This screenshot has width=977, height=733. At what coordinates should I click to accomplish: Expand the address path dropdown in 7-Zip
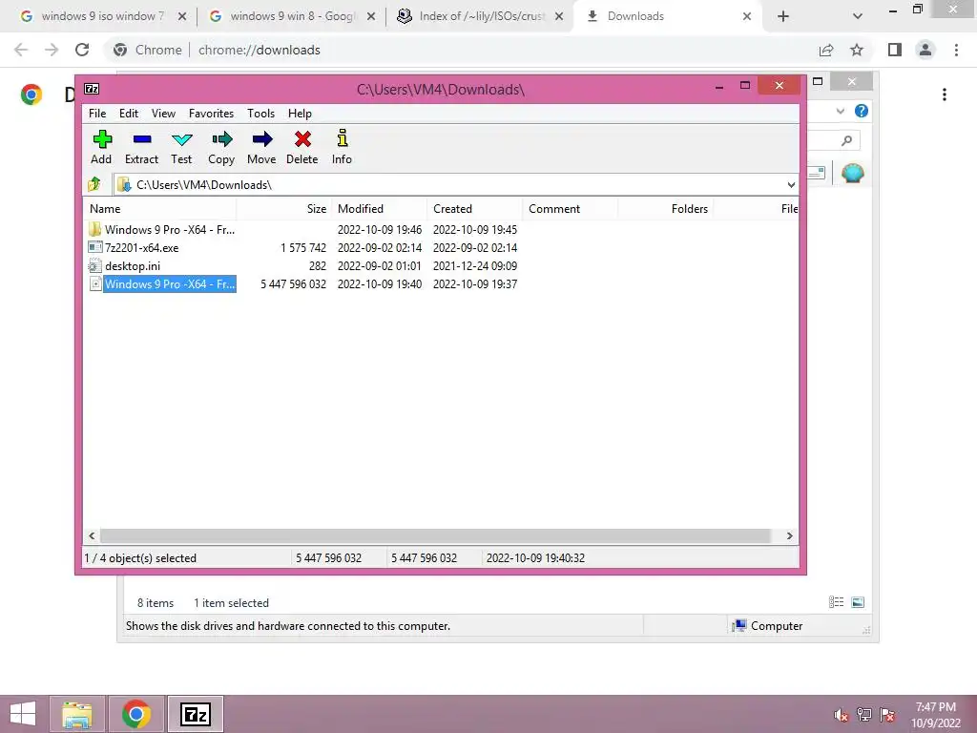[x=791, y=184]
